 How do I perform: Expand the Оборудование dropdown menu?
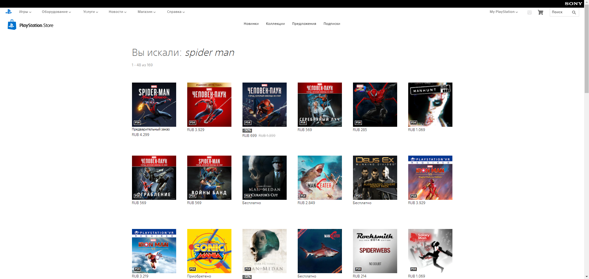(x=56, y=12)
